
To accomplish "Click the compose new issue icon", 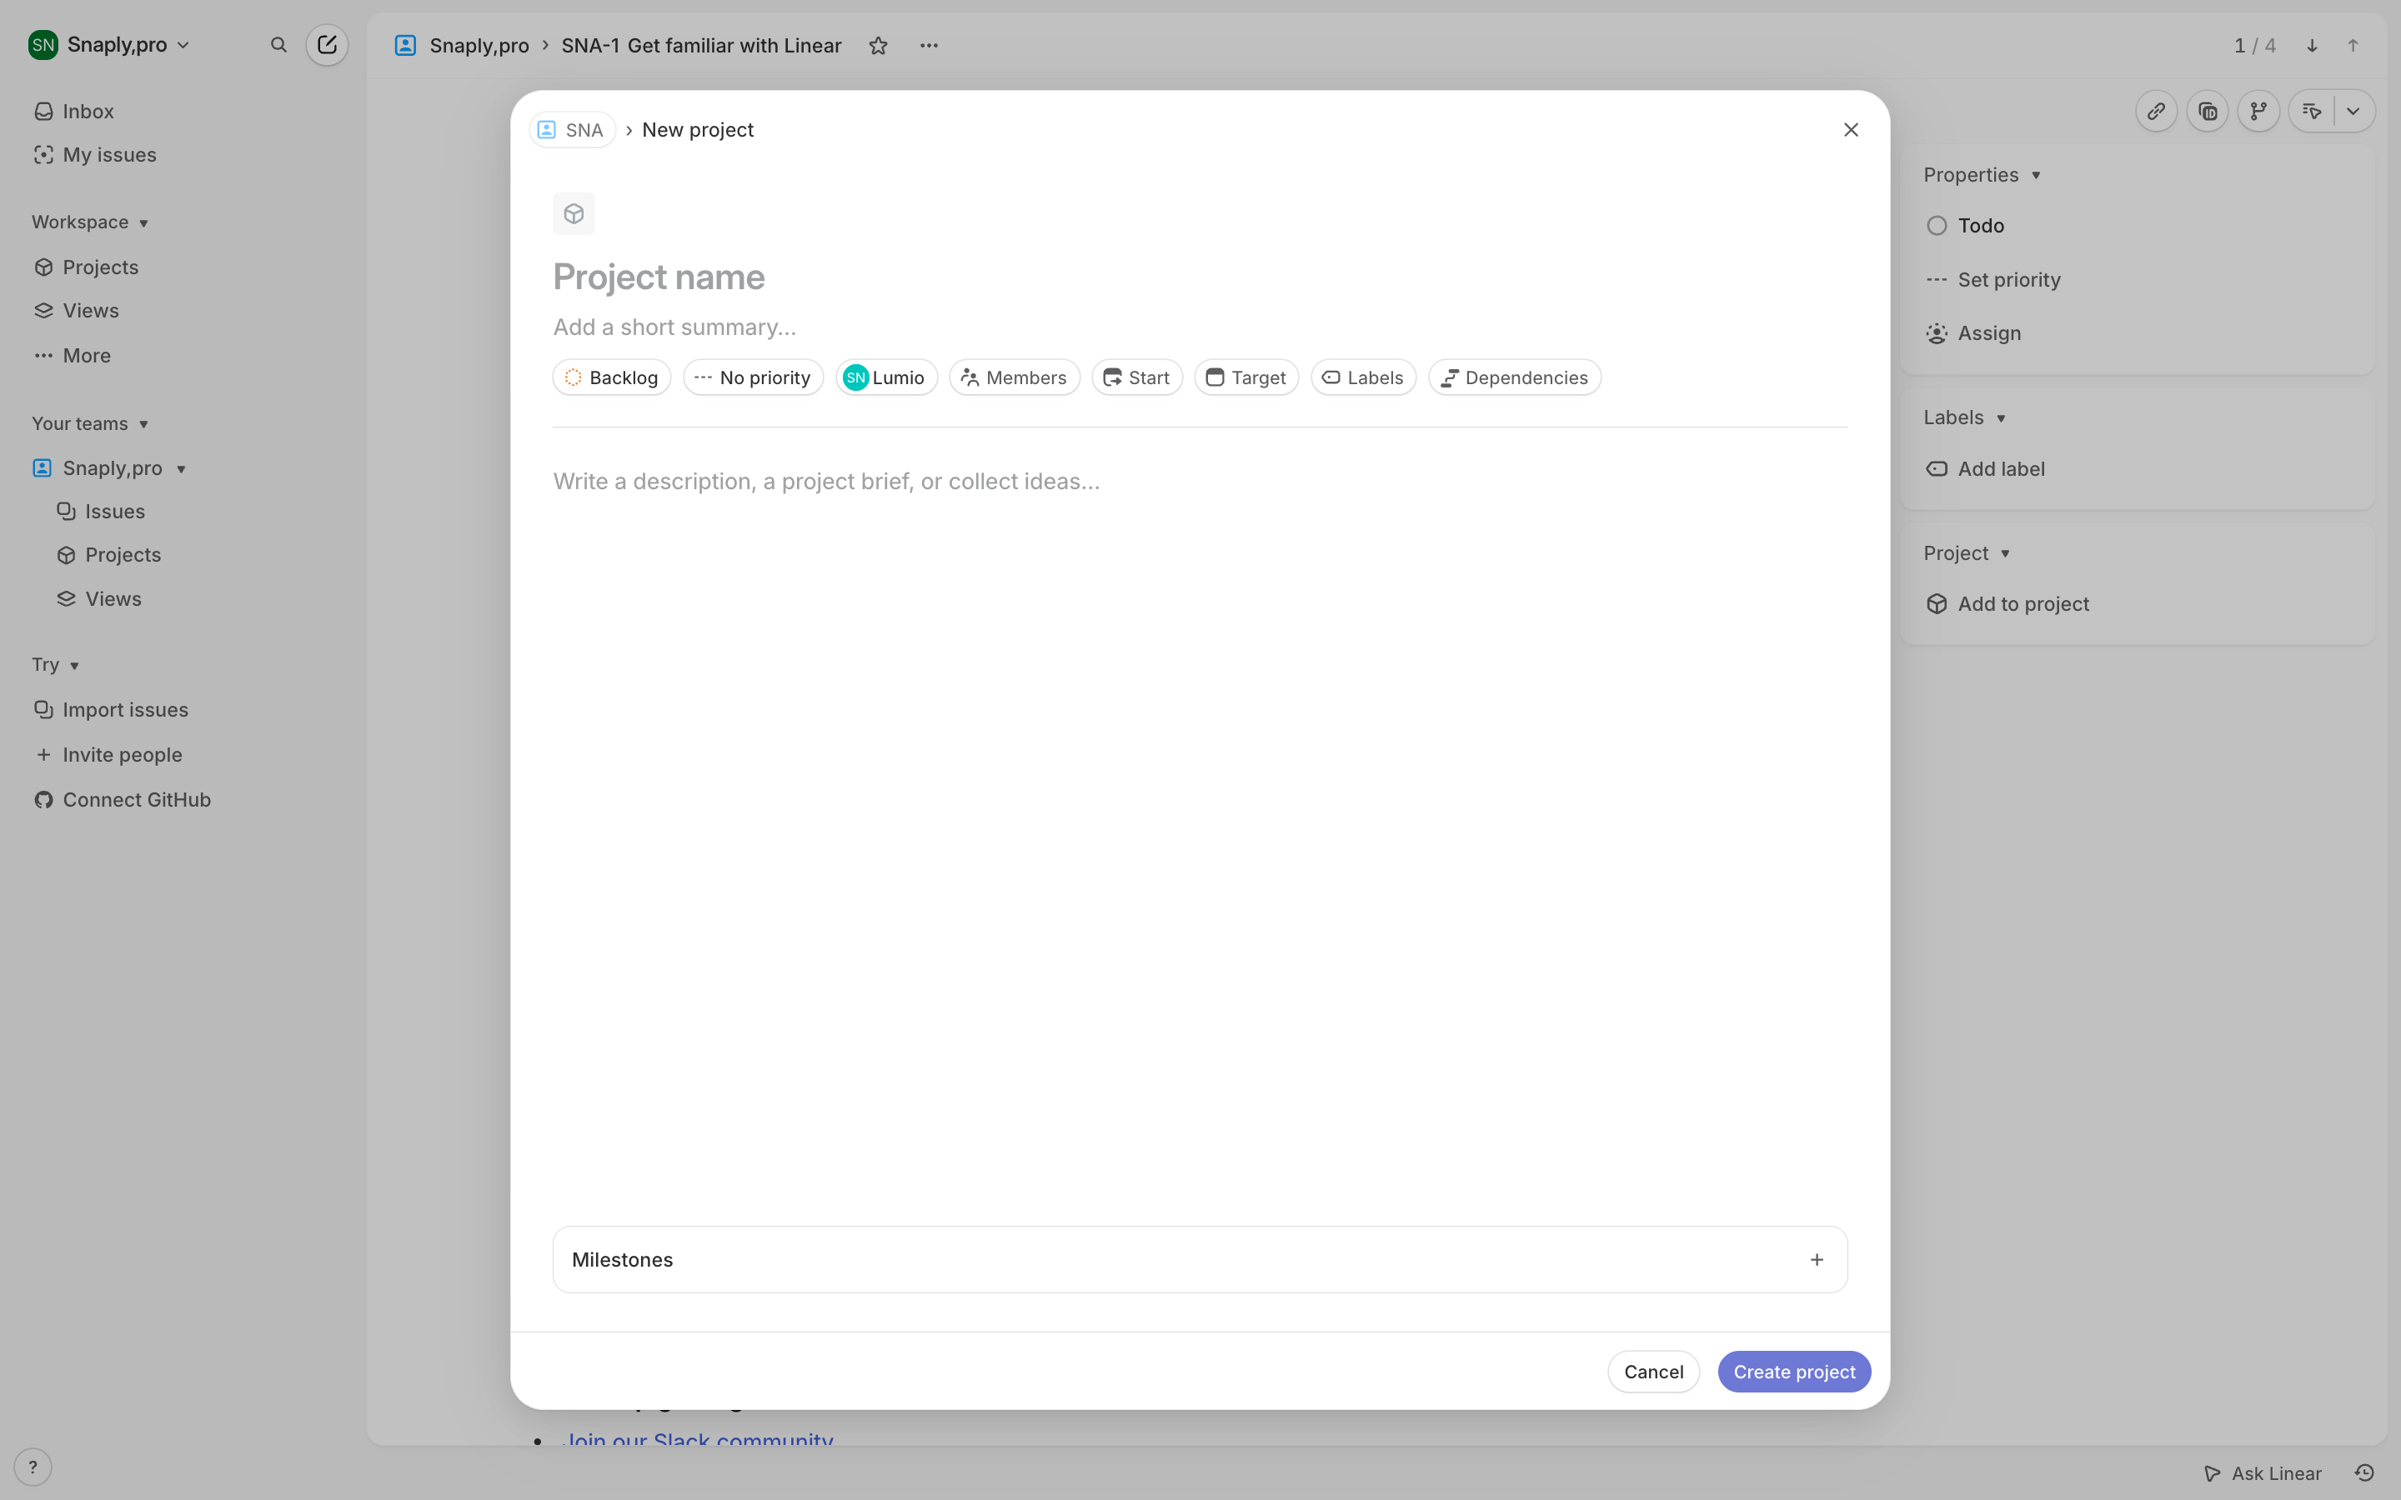I will coord(327,45).
